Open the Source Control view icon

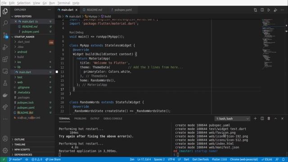point(5,35)
